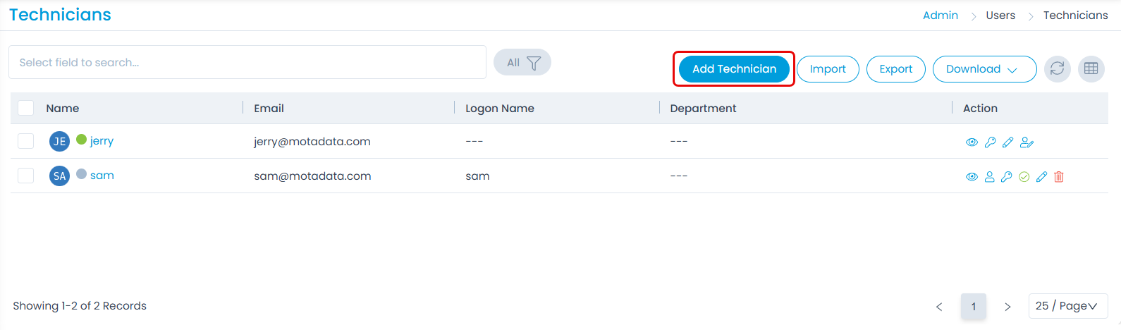Delete sam using the red trash icon
Screen dimensions: 1121x330
1058,177
